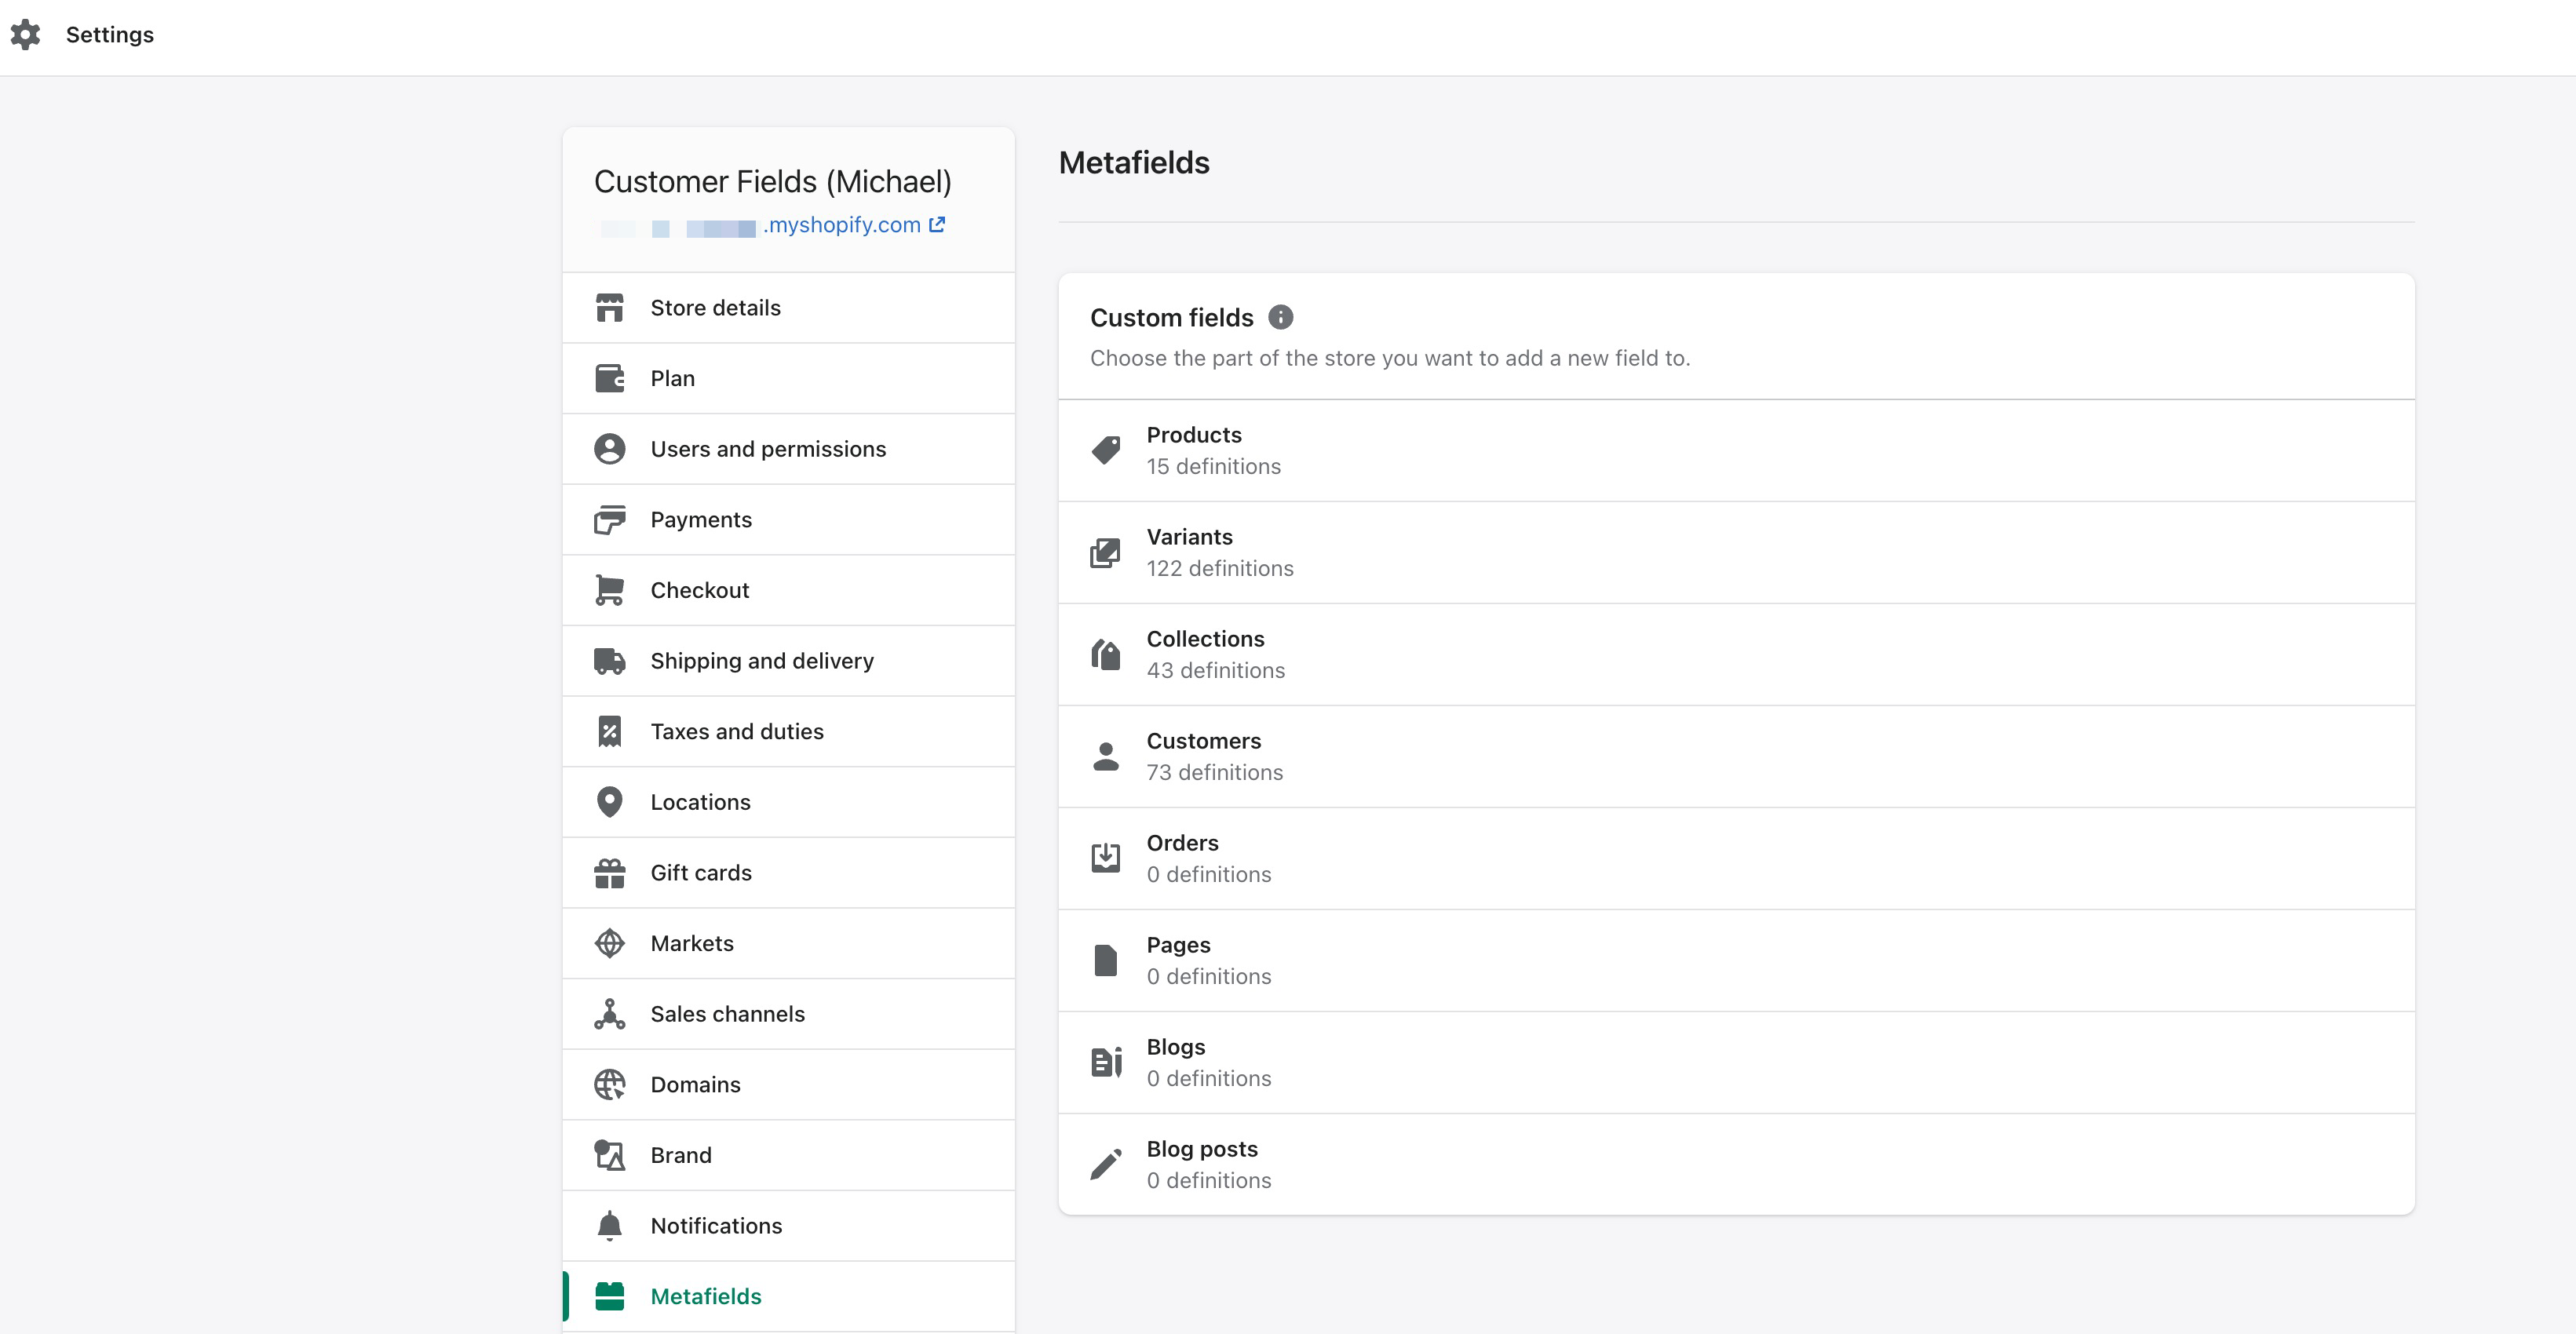Viewport: 2576px width, 1334px height.
Task: Click the Store details storefront icon
Action: (609, 308)
